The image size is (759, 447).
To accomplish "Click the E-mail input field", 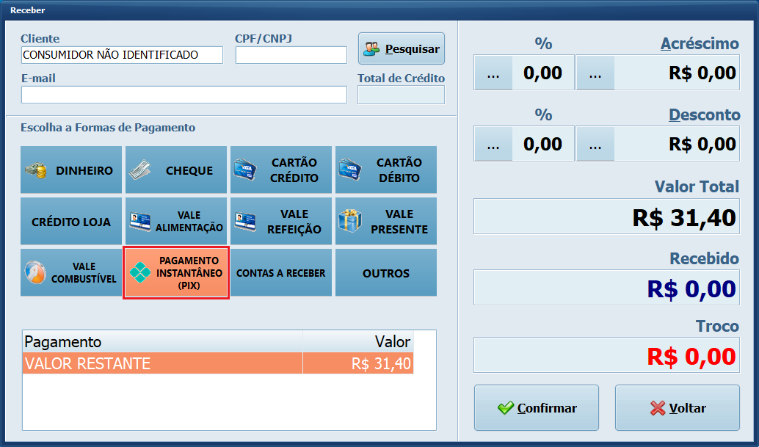I will point(184,94).
